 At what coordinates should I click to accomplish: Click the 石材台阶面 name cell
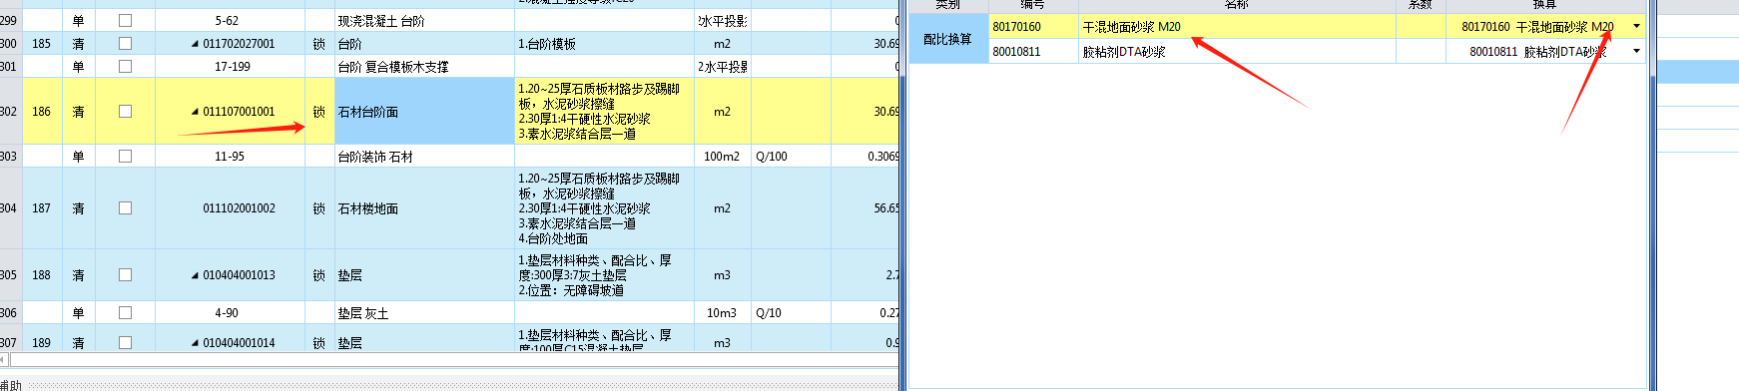coord(423,112)
